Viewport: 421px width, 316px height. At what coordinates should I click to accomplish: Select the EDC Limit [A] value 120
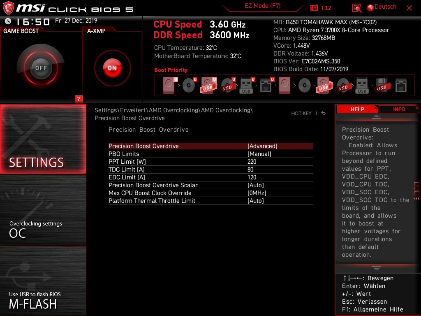pyautogui.click(x=252, y=177)
